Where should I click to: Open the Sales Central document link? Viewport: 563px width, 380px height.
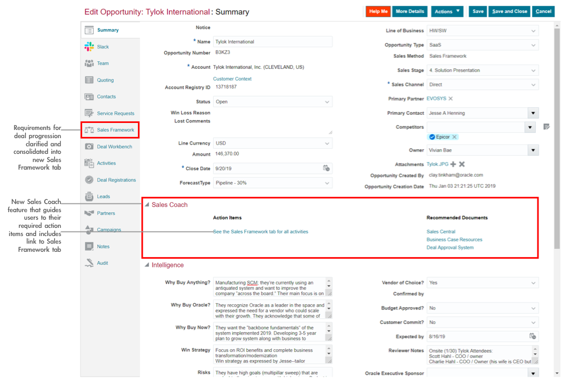[441, 232]
